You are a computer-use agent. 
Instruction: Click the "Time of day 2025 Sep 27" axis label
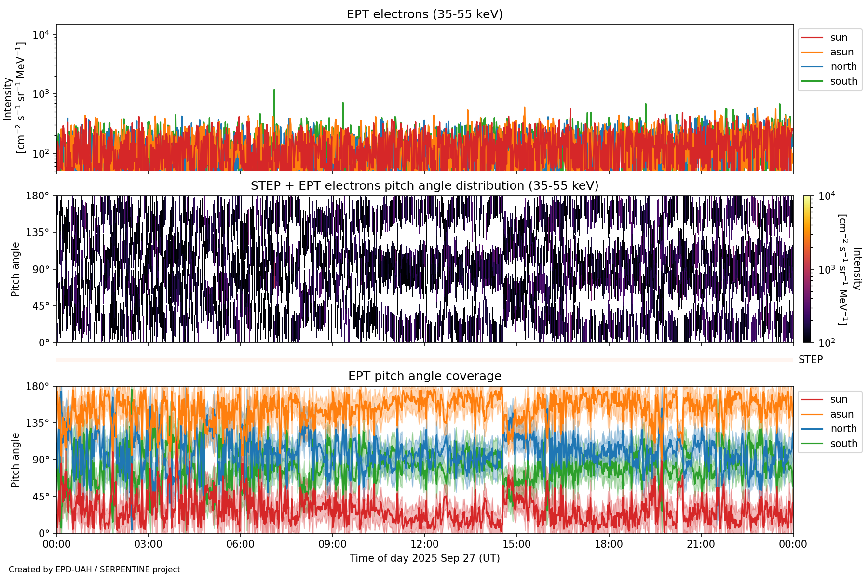[x=424, y=558]
